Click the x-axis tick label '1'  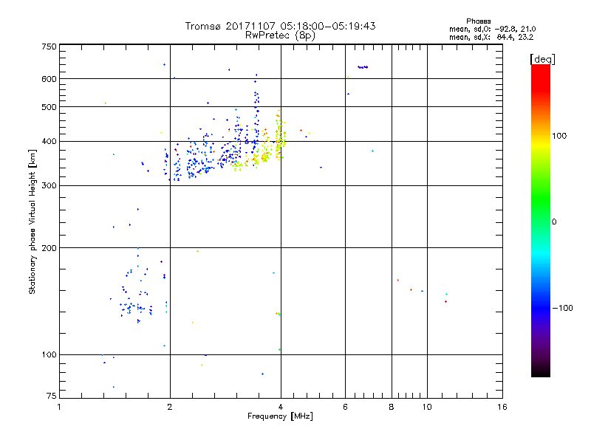[59, 407]
